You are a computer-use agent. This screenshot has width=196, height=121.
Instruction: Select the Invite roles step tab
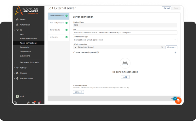tap(59, 37)
